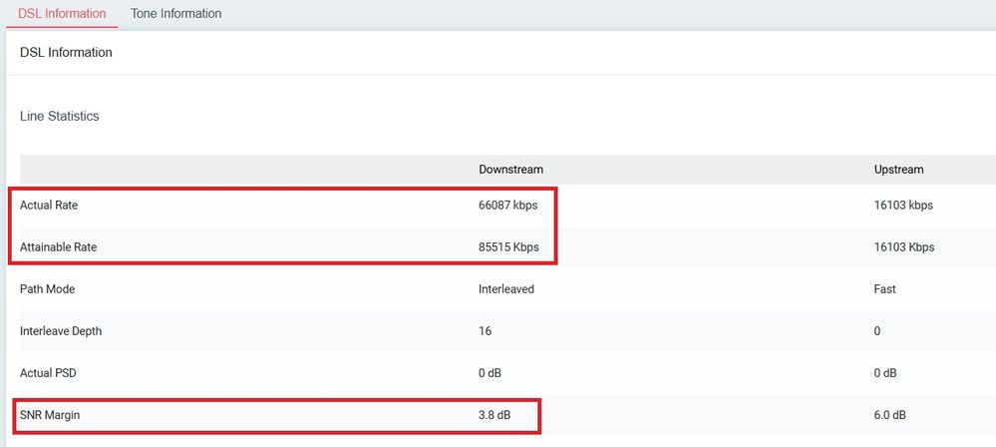
Task: Select the upstream Actual Rate 16103 kbps value
Action: point(903,206)
